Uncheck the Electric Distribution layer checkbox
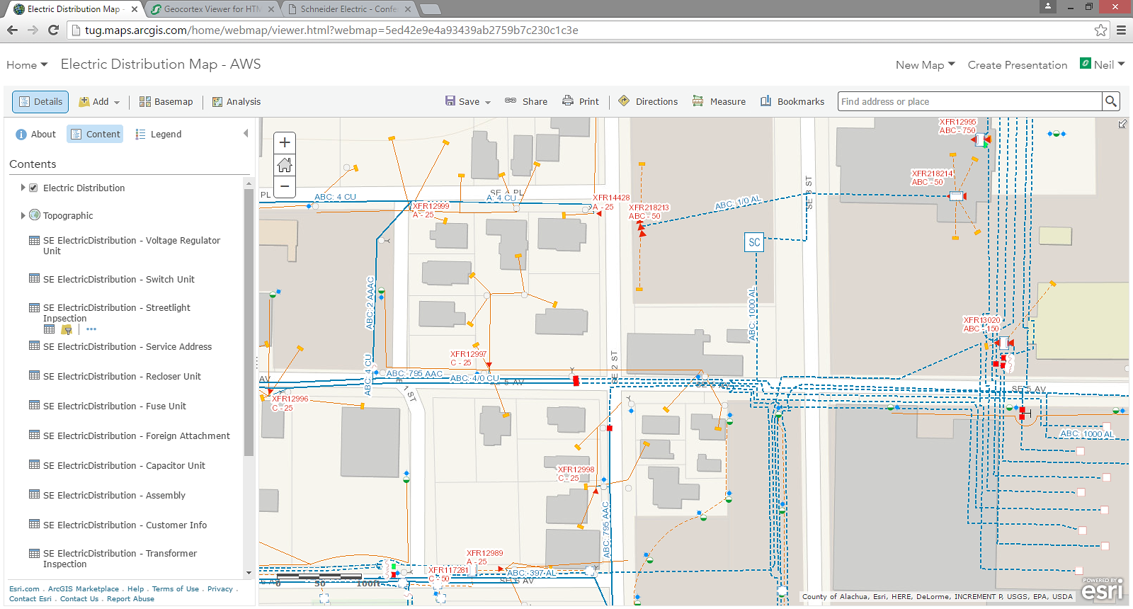This screenshot has width=1133, height=609. (33, 188)
